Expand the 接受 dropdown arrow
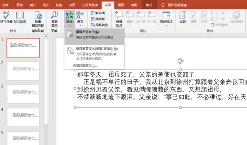247x145 pixels. click(194, 25)
